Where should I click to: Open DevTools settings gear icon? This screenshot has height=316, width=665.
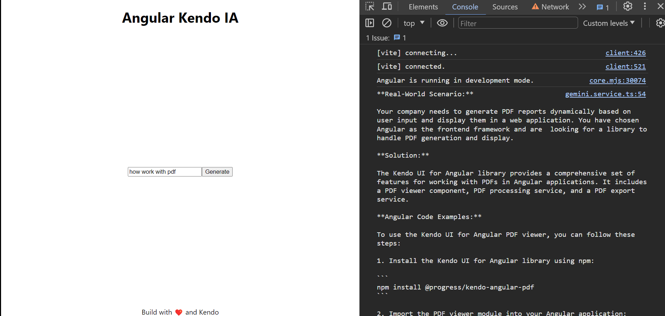[x=628, y=7]
